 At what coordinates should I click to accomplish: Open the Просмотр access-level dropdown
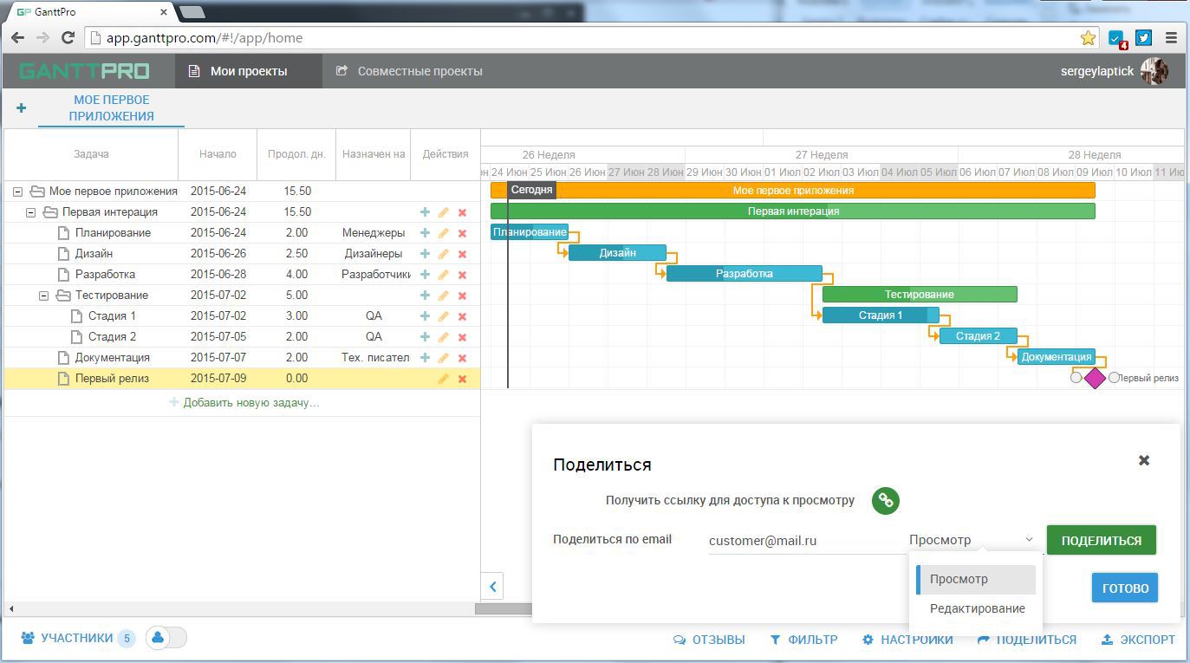click(971, 540)
